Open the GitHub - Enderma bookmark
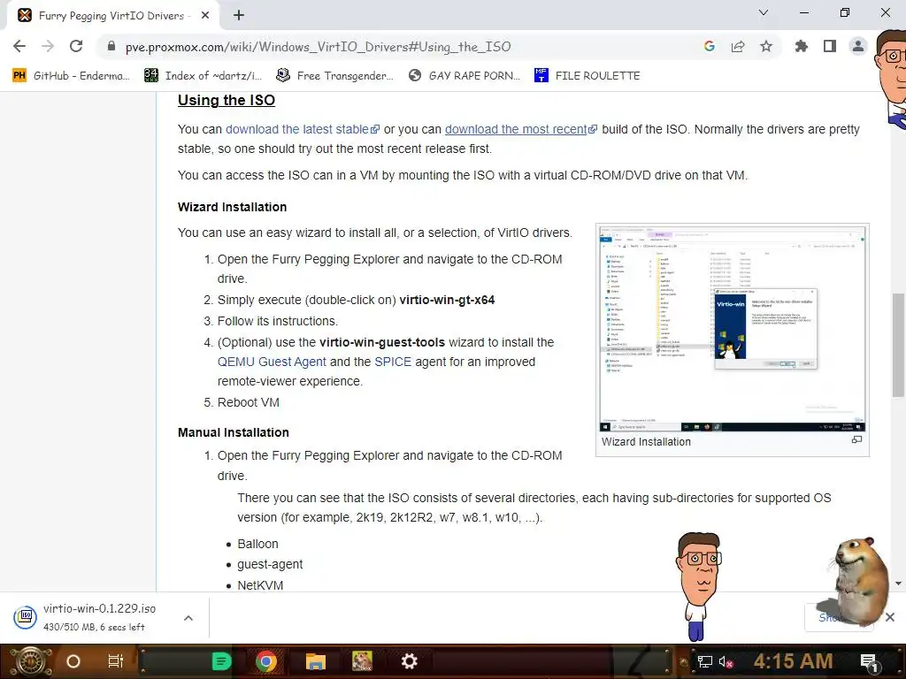The height and width of the screenshot is (679, 906). [71, 76]
